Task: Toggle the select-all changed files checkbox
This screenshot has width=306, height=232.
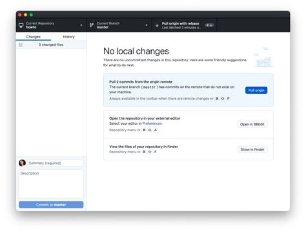Action: pyautogui.click(x=20, y=45)
